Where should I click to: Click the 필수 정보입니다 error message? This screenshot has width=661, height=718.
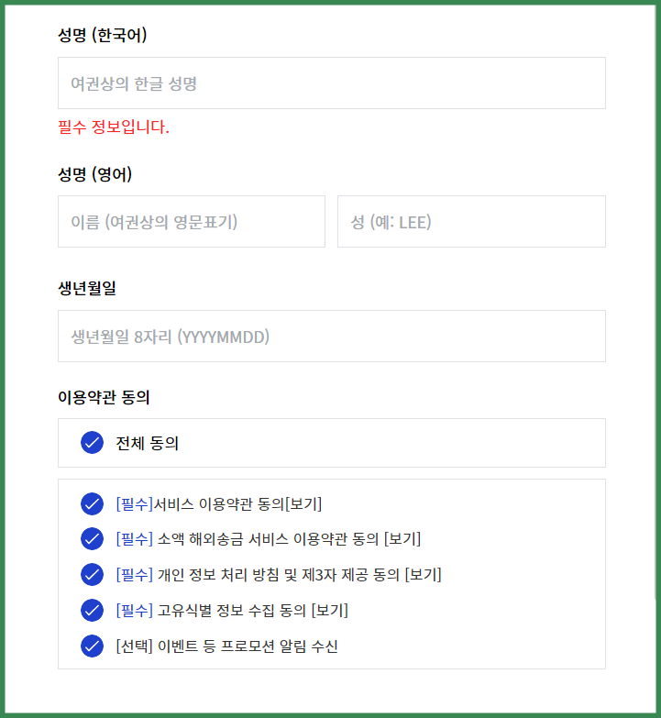point(114,127)
